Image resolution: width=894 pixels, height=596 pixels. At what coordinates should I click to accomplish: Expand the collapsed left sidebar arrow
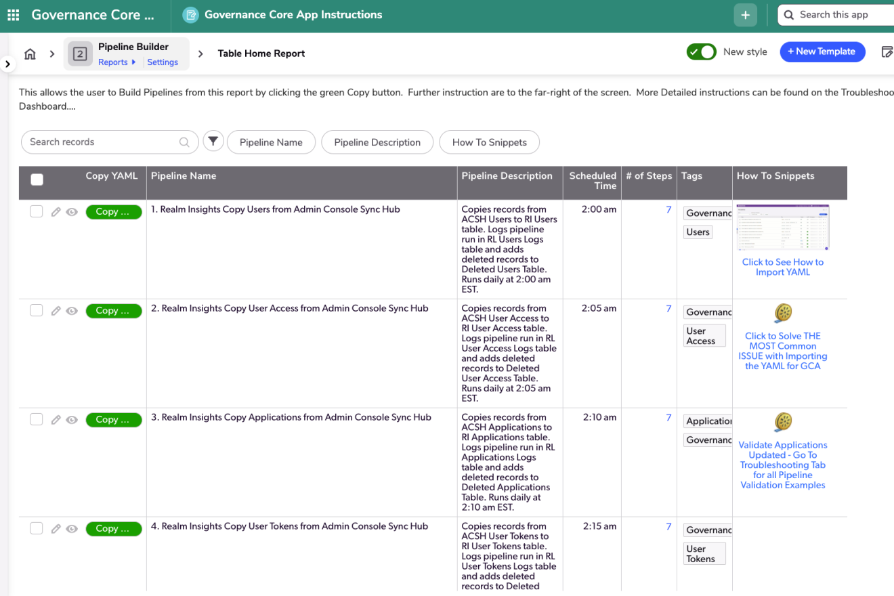coord(7,64)
